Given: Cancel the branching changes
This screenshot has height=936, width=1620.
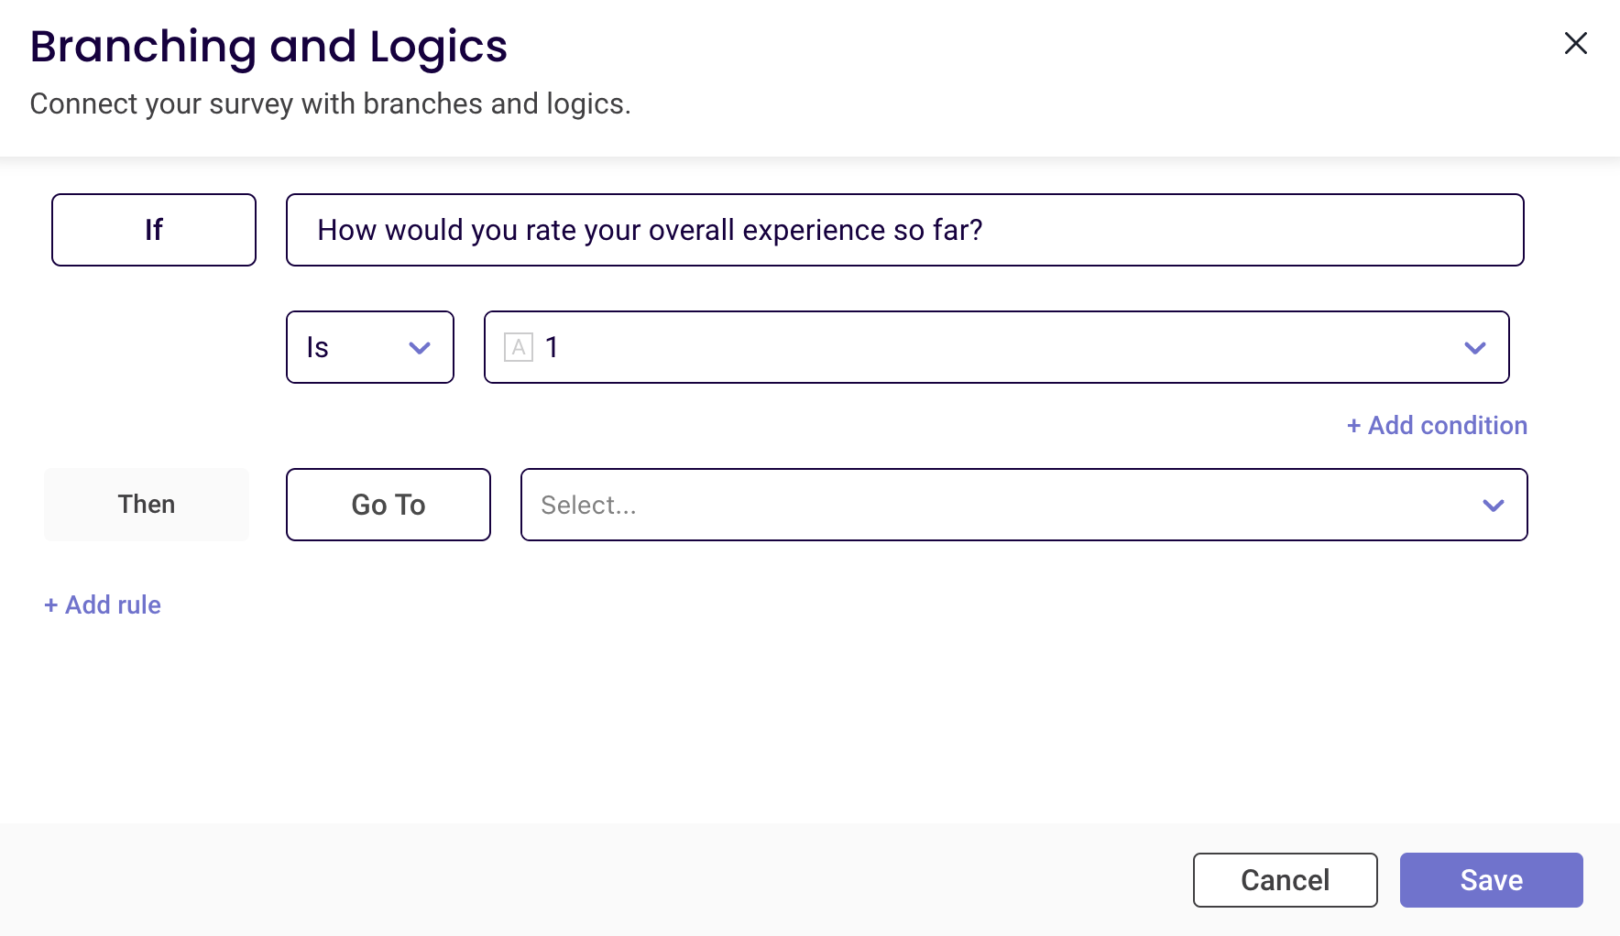Looking at the screenshot, I should 1285,880.
